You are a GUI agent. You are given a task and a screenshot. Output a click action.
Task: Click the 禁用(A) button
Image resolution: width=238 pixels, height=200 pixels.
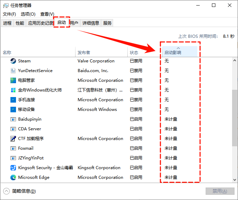point(220,191)
